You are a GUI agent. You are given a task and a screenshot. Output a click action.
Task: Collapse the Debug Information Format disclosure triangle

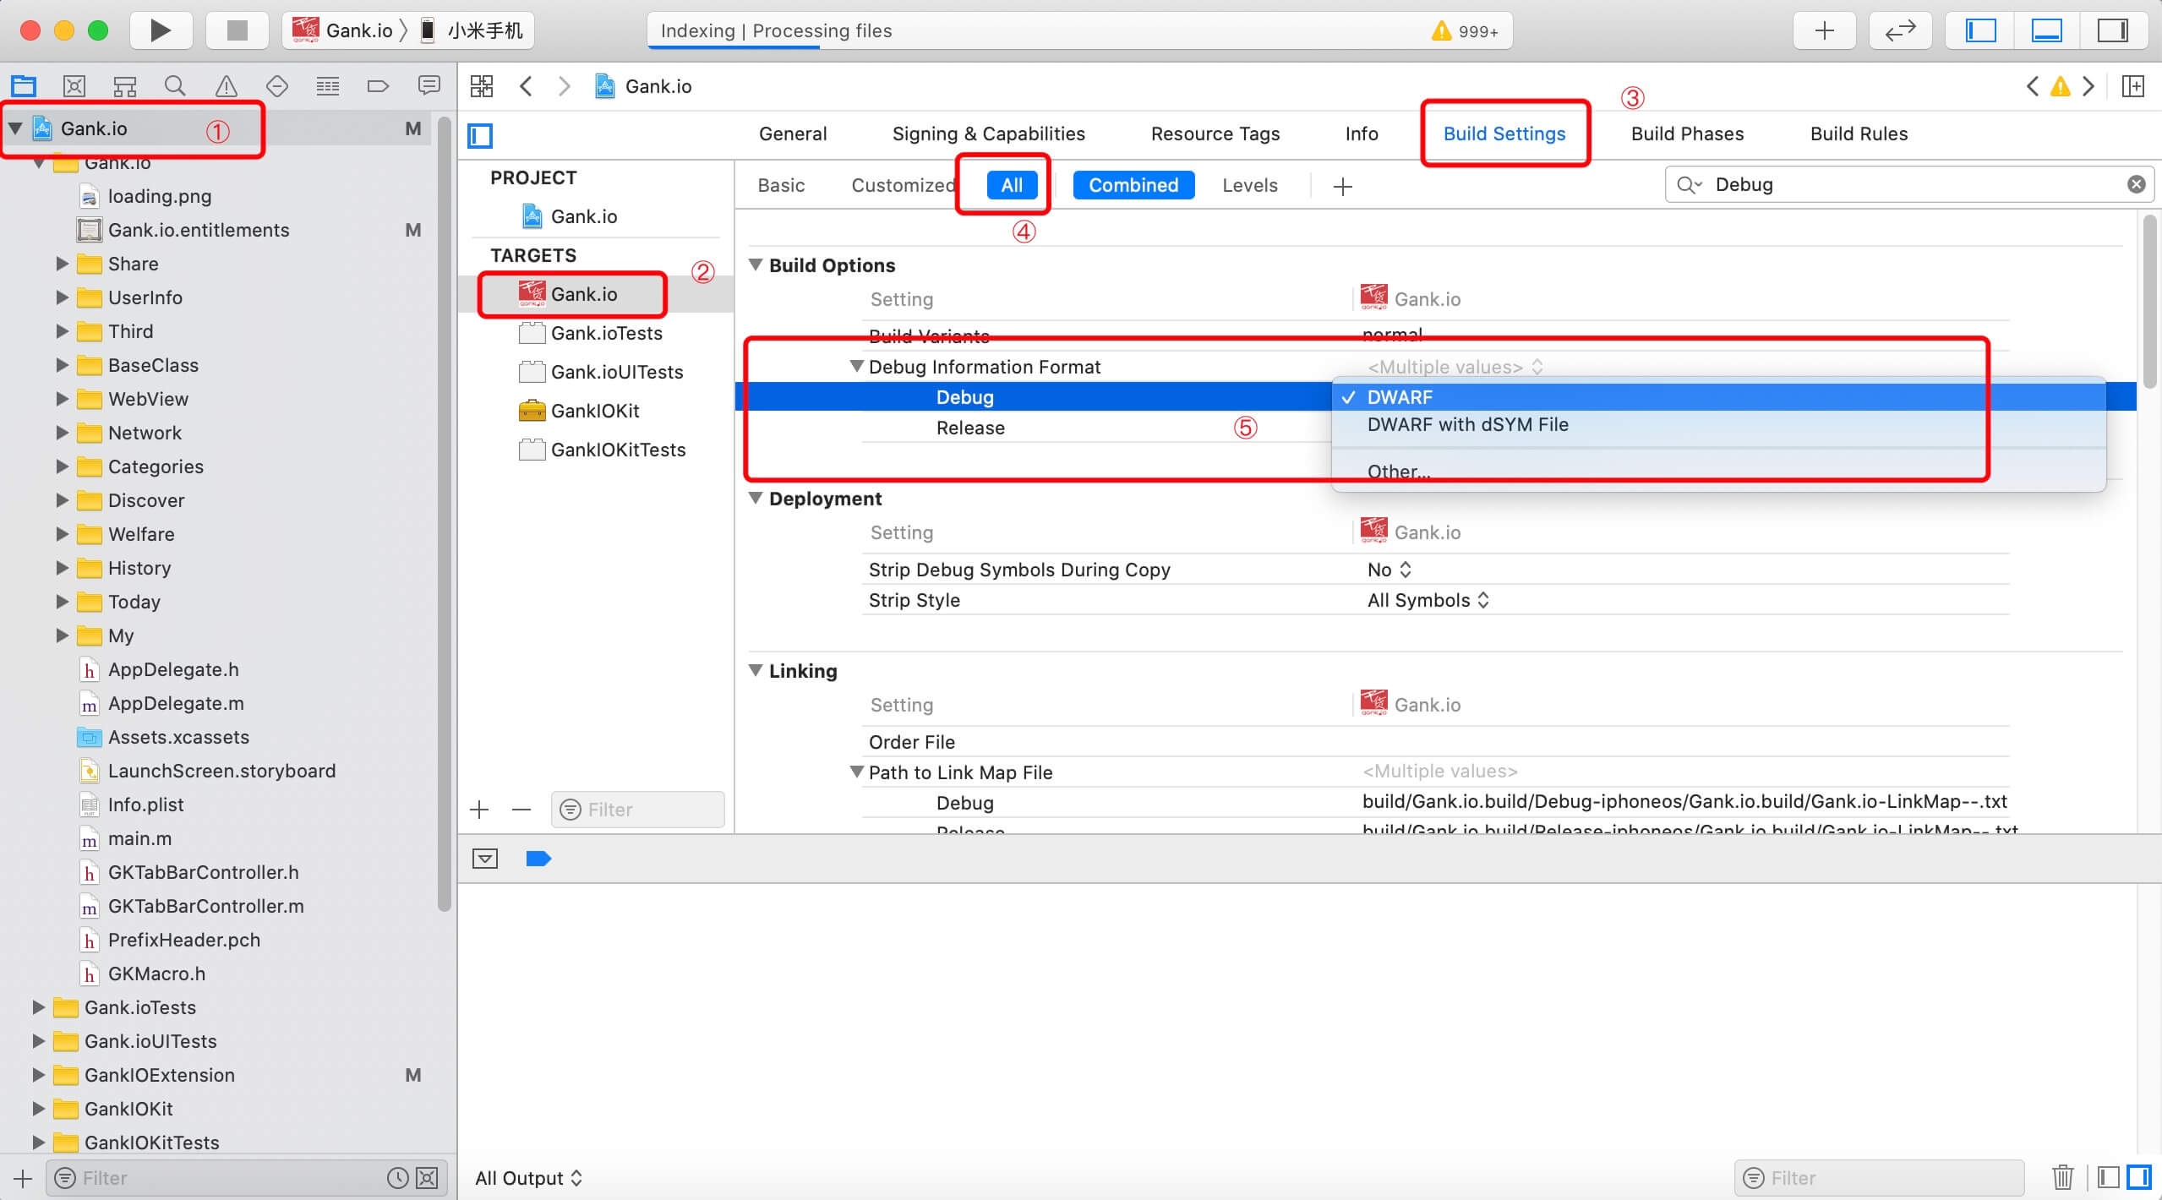(856, 366)
